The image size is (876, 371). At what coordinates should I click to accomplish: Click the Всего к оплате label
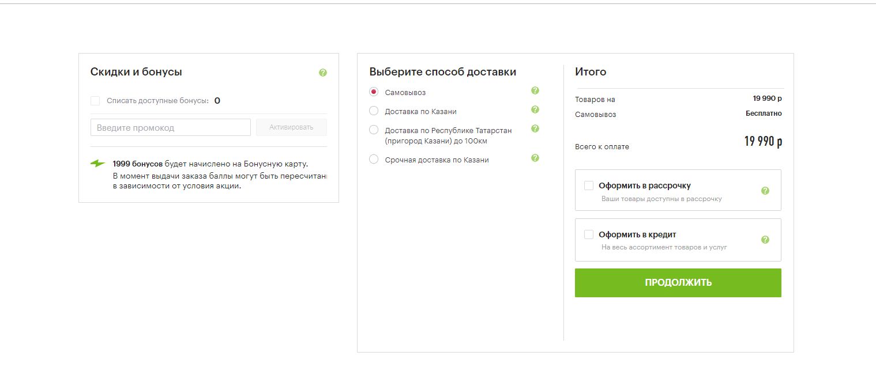tap(602, 146)
